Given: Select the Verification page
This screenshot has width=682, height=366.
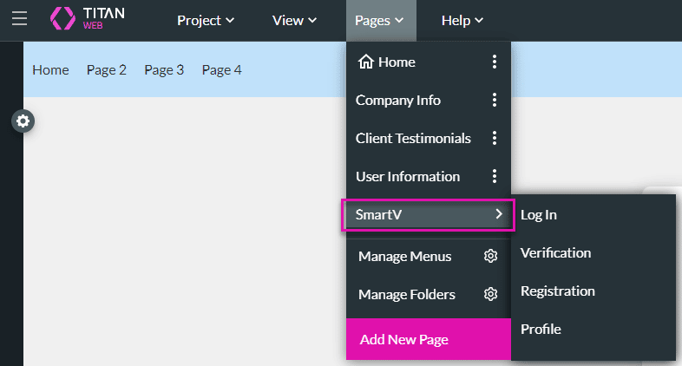Looking at the screenshot, I should point(555,252).
